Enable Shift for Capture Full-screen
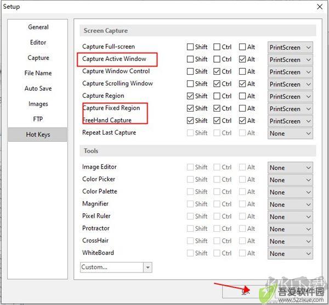The width and height of the screenshot is (329, 305). pyautogui.click(x=190, y=47)
